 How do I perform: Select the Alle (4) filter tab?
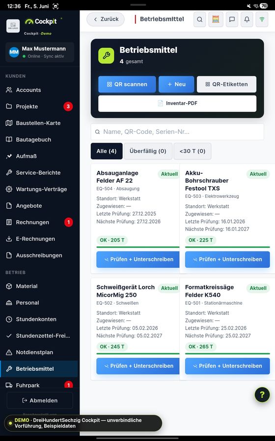tap(107, 151)
